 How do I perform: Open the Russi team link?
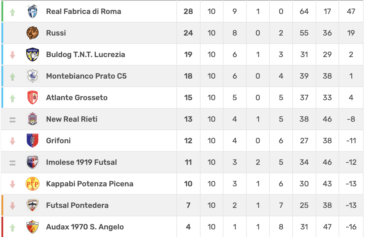pos(56,33)
